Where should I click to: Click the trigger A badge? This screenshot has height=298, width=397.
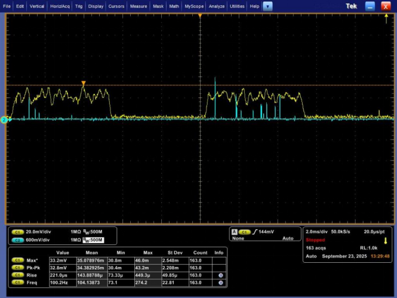click(x=235, y=232)
